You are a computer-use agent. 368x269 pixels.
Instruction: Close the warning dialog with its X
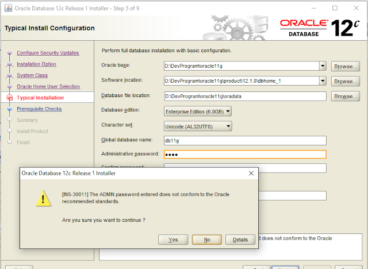pos(251,174)
